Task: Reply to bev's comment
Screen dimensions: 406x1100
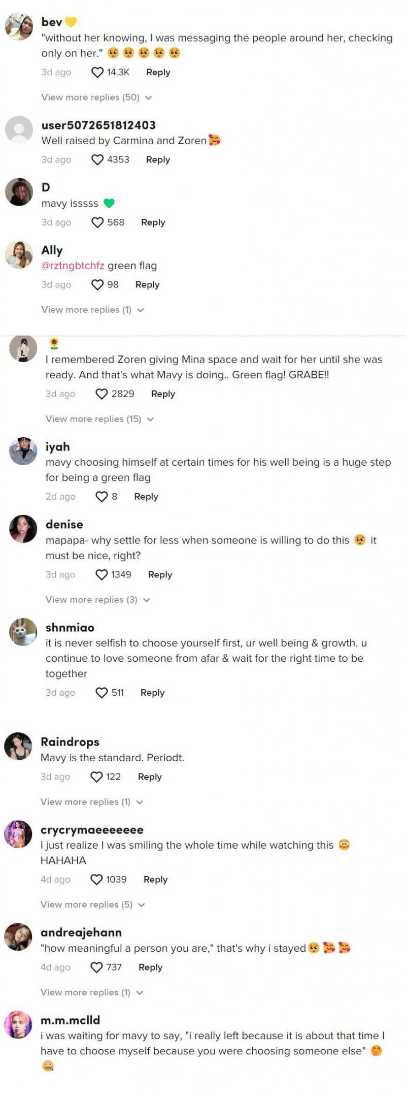Action: point(158,73)
